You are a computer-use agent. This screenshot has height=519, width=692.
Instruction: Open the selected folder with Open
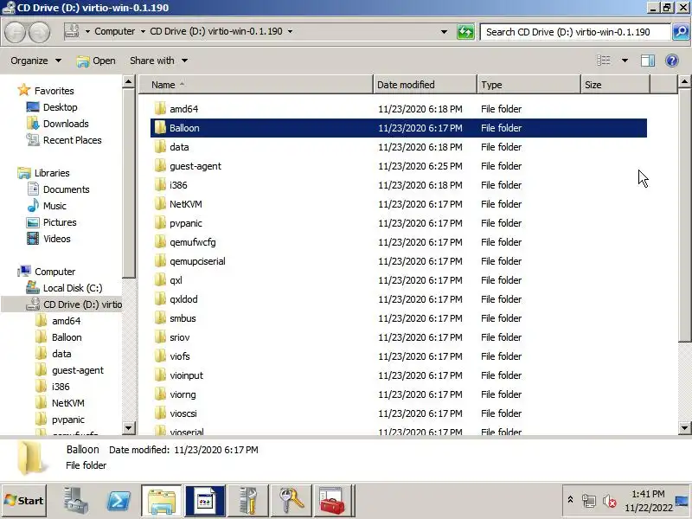click(96, 61)
